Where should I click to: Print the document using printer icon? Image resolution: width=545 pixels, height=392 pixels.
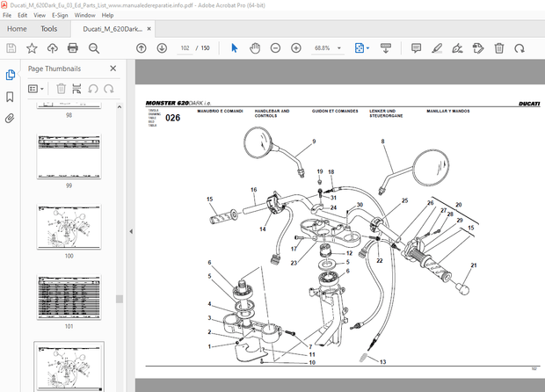tap(73, 48)
